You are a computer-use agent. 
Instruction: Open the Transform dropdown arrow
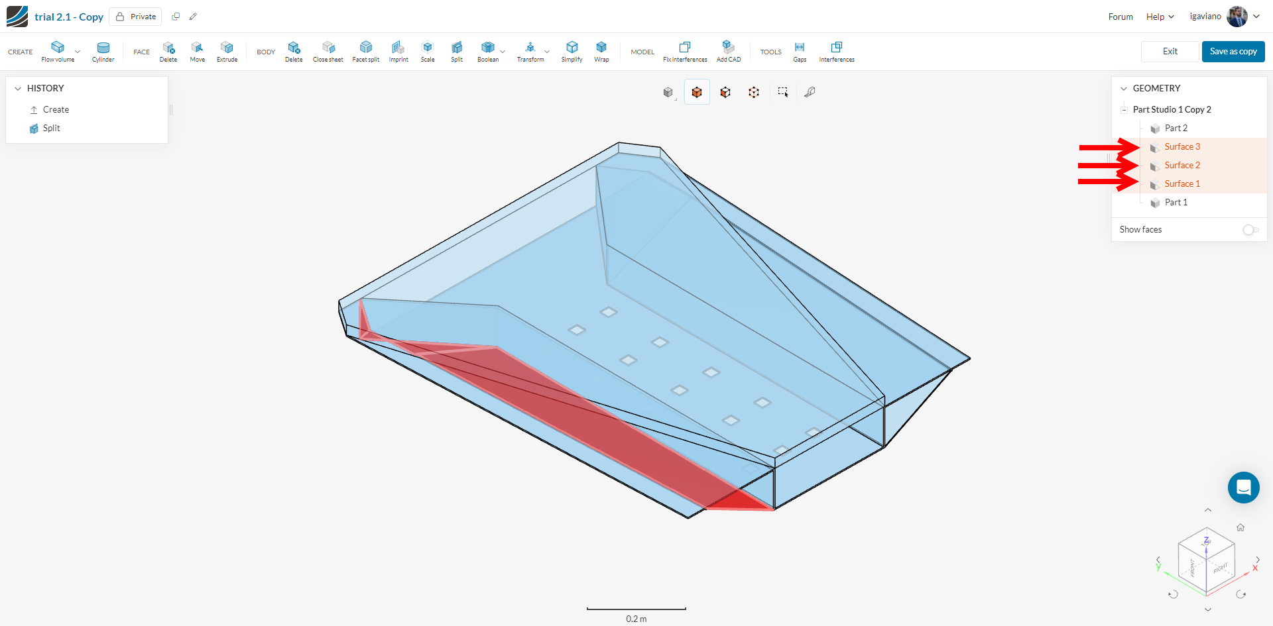(x=546, y=51)
